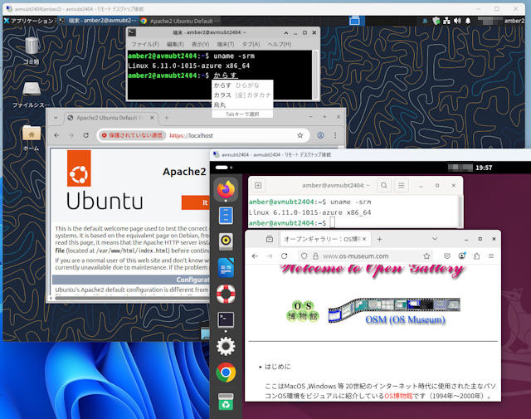Open Firefox extensions puzzle icon
The height and width of the screenshot is (419, 531).
476,256
